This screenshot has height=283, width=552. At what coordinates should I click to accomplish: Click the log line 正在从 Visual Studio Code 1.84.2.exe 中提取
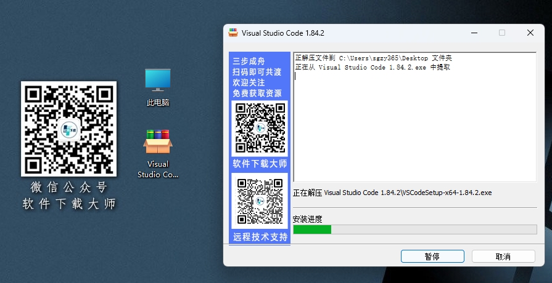tap(373, 68)
